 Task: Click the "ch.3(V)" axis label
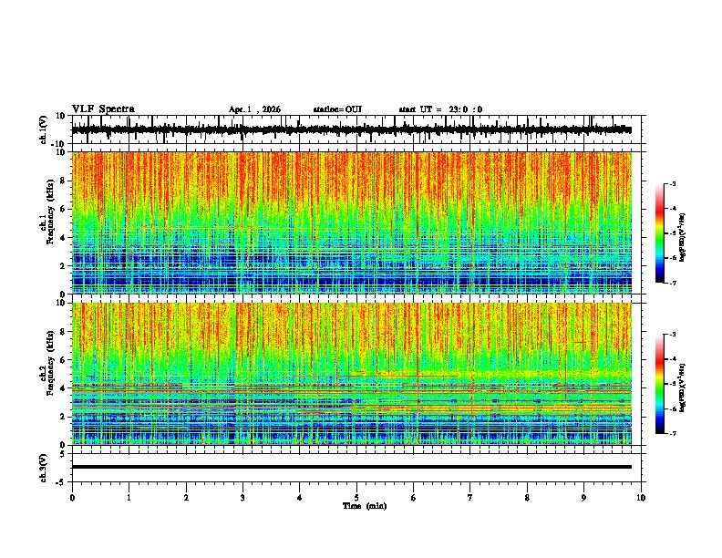pos(44,468)
